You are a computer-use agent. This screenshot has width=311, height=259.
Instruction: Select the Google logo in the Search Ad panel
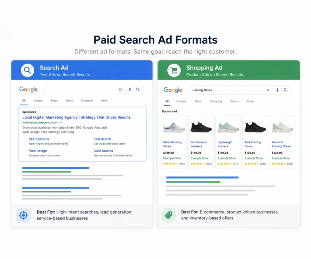(x=28, y=90)
